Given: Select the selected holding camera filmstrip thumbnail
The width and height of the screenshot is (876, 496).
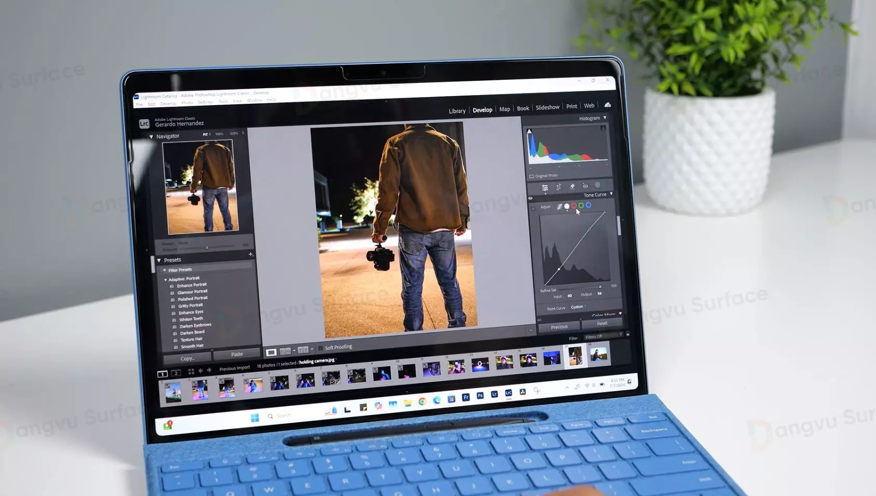Looking at the screenshot, I should tap(575, 356).
